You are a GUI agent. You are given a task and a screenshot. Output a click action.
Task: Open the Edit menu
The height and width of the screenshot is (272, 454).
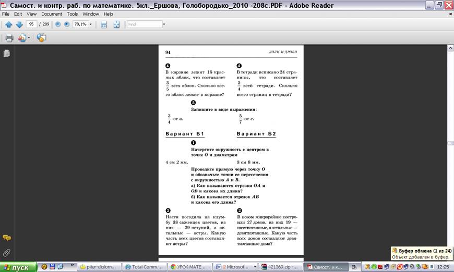[x=18, y=14]
